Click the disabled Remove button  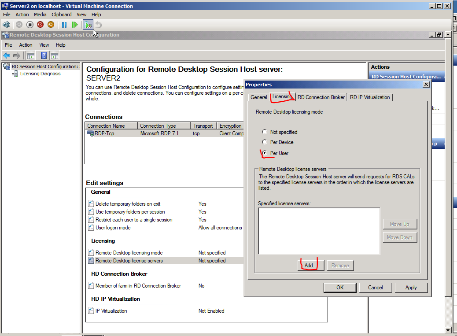[x=340, y=266]
